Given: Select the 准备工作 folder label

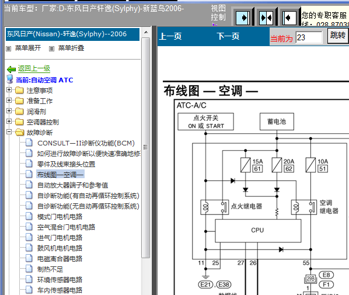Looking at the screenshot, I should point(40,101).
